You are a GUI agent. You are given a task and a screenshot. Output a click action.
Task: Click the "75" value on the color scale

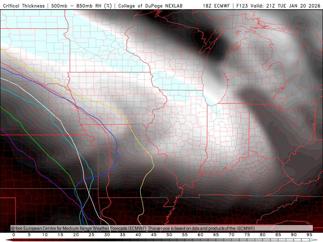coord(247,235)
